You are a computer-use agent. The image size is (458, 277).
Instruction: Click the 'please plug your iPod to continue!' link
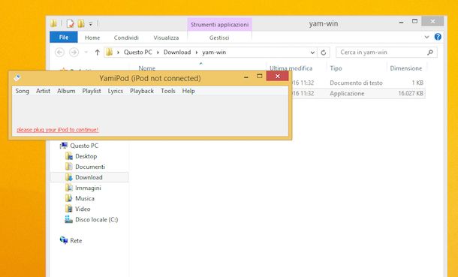[x=58, y=130]
